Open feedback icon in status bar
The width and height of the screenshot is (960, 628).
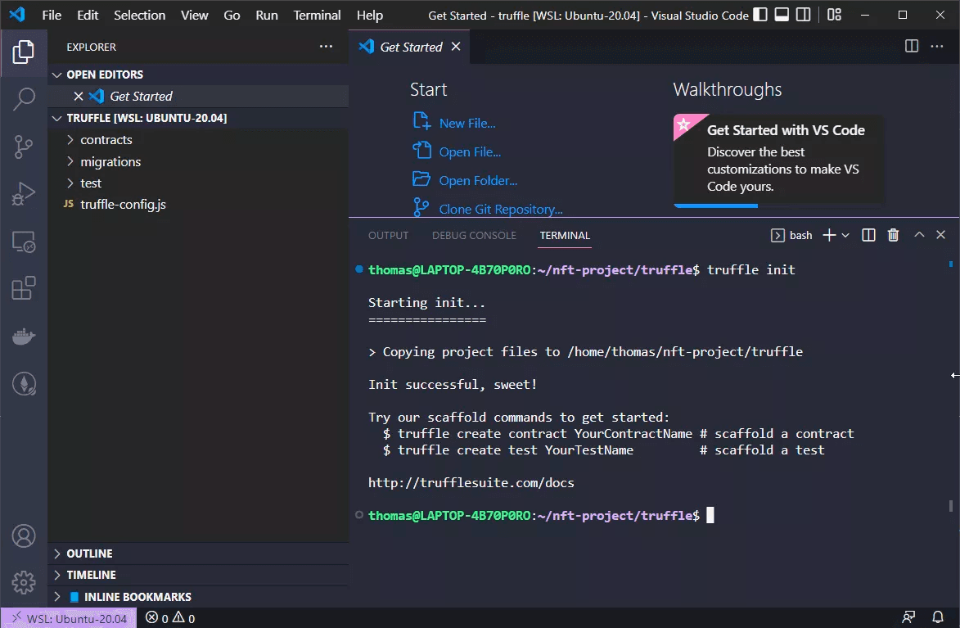click(908, 617)
